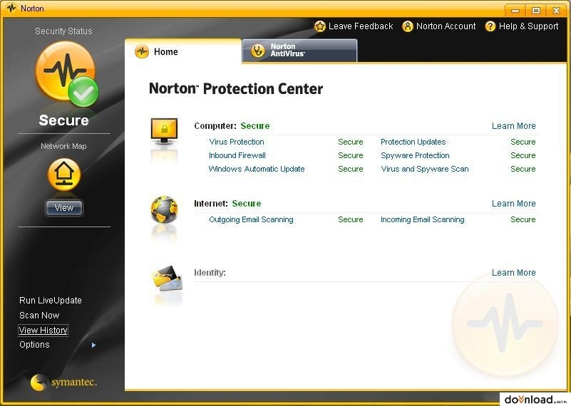Select Inbound Firewall item
This screenshot has height=406, width=571.
pyautogui.click(x=237, y=155)
